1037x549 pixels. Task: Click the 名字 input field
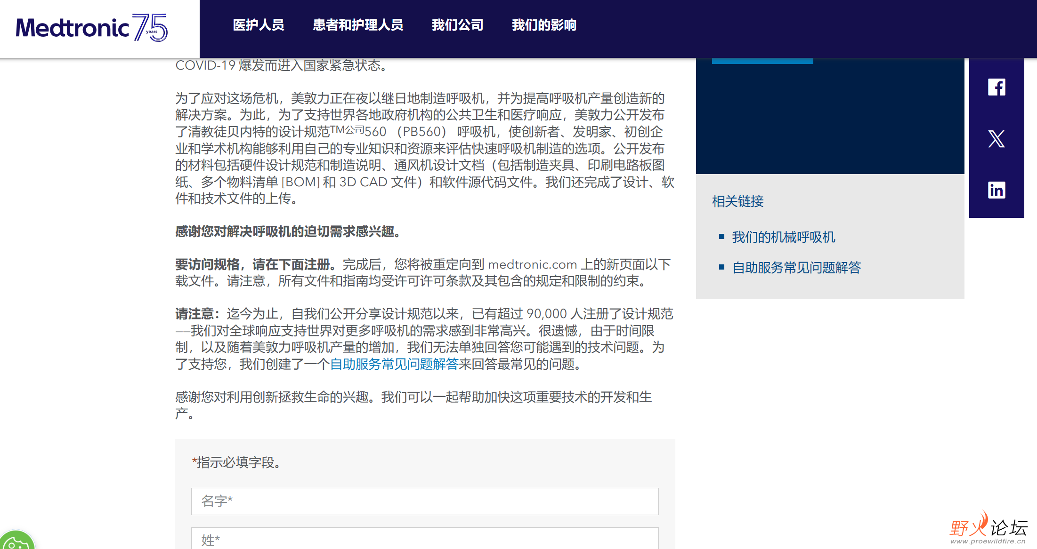pos(424,501)
